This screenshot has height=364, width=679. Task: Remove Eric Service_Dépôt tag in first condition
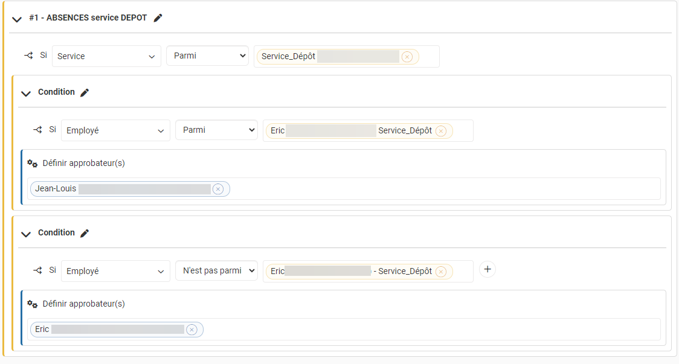coord(440,131)
